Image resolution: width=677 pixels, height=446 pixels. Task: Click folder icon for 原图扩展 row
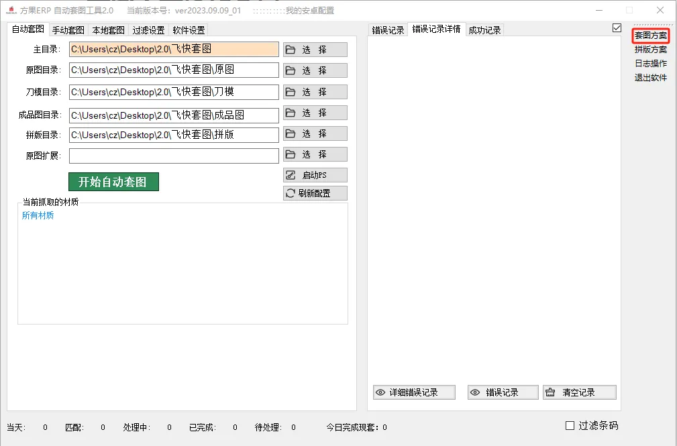click(291, 154)
